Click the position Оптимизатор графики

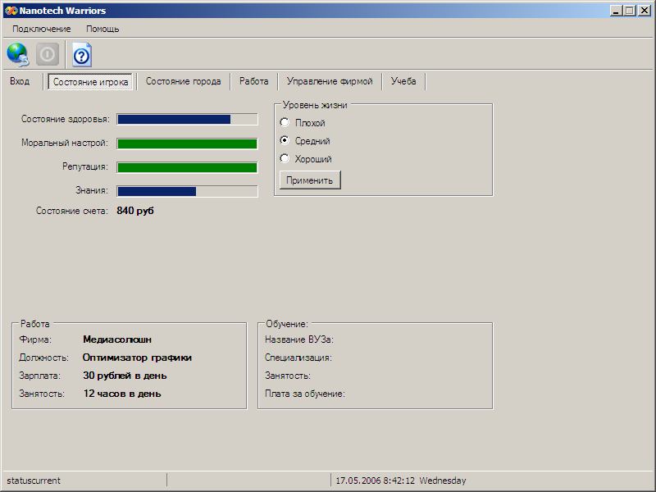tap(137, 358)
